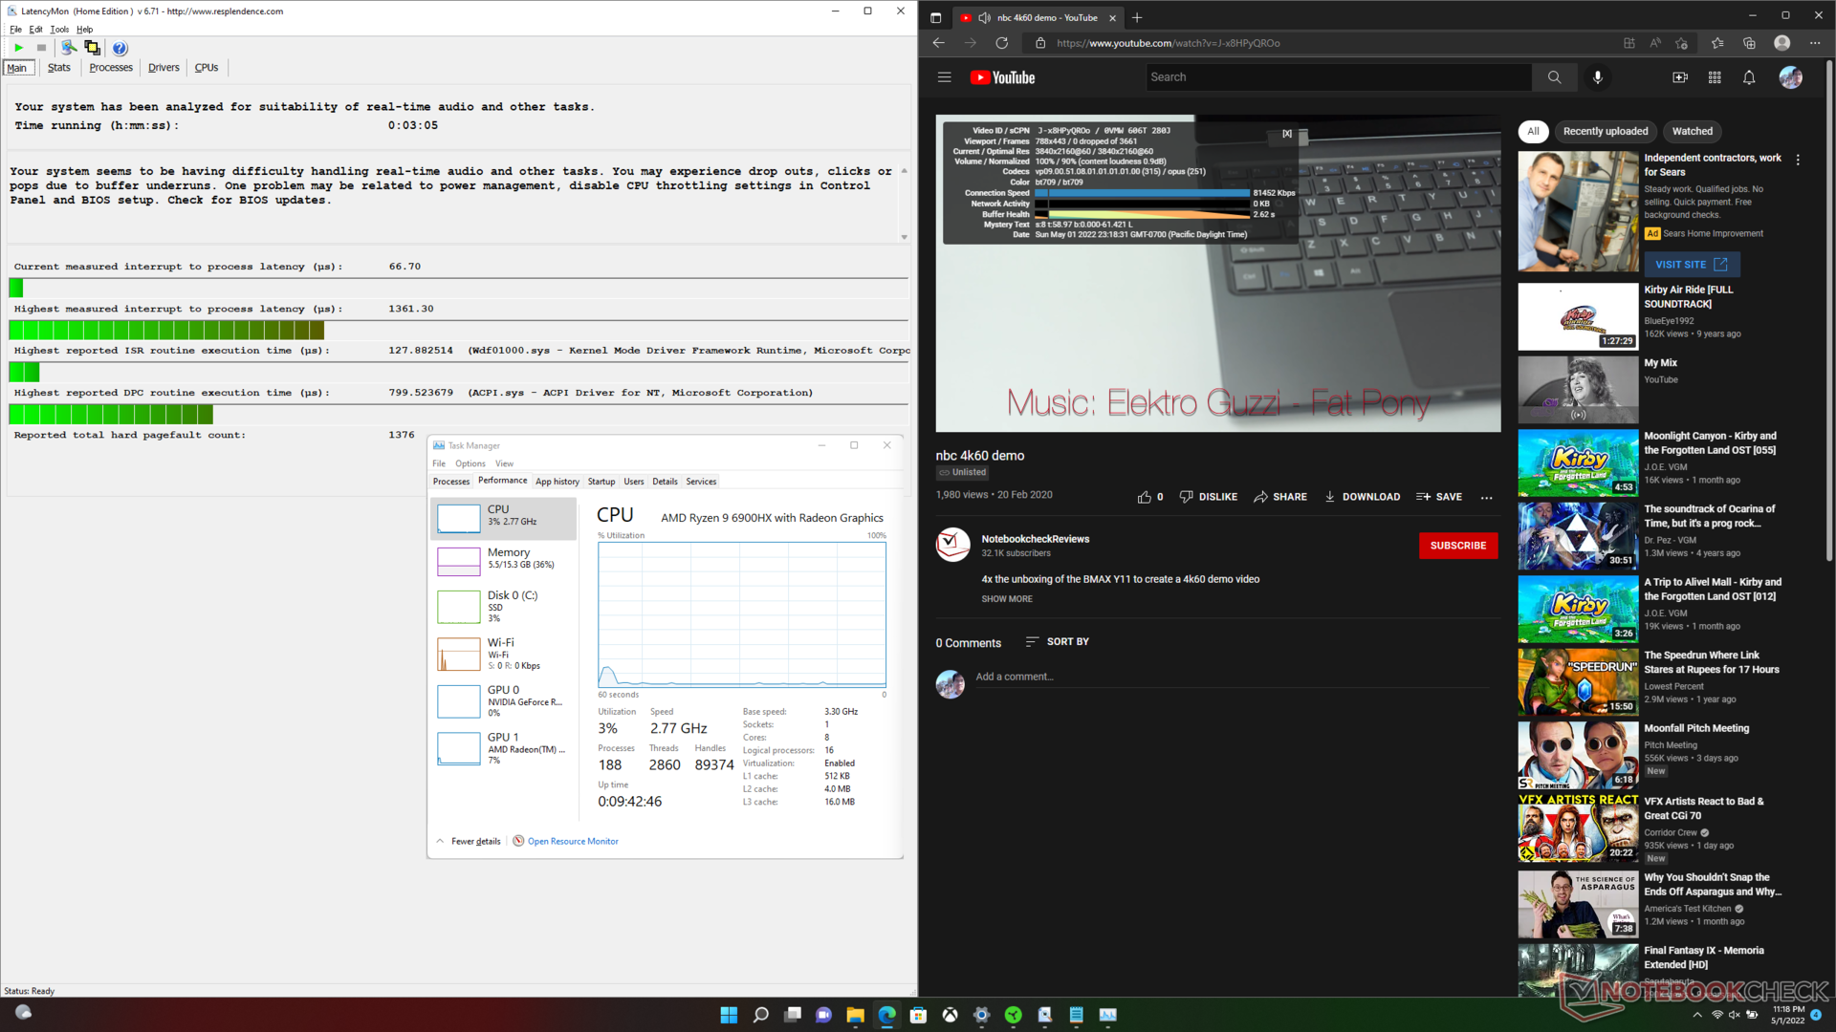Start monitoring with the green play icon
1836x1032 pixels.
18,48
